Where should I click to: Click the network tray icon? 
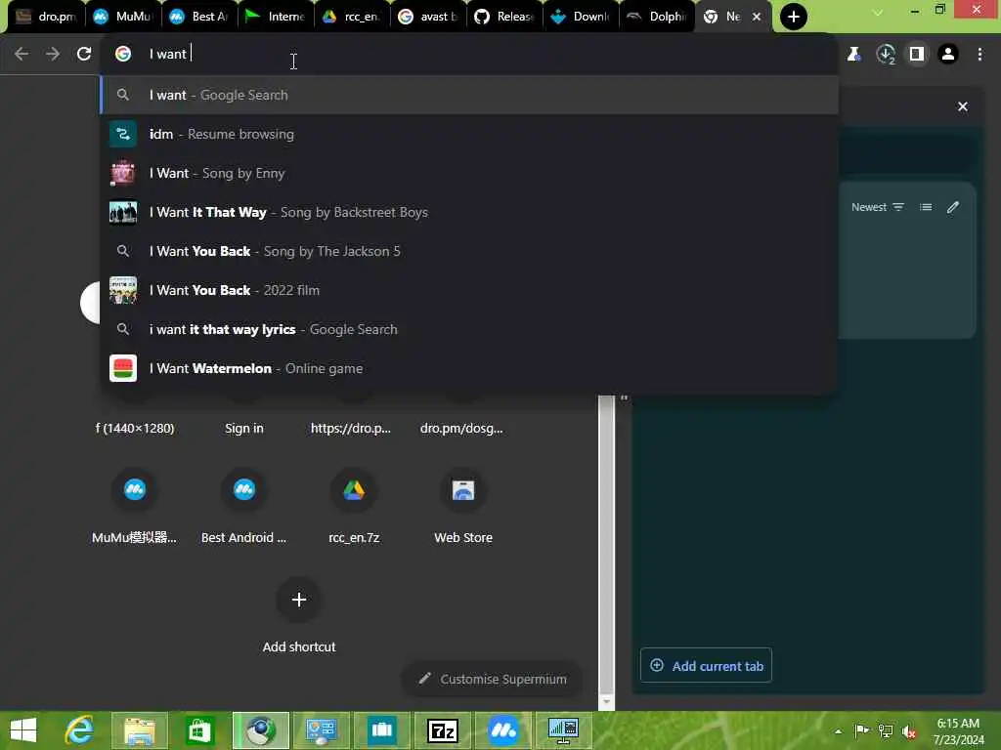tap(886, 731)
